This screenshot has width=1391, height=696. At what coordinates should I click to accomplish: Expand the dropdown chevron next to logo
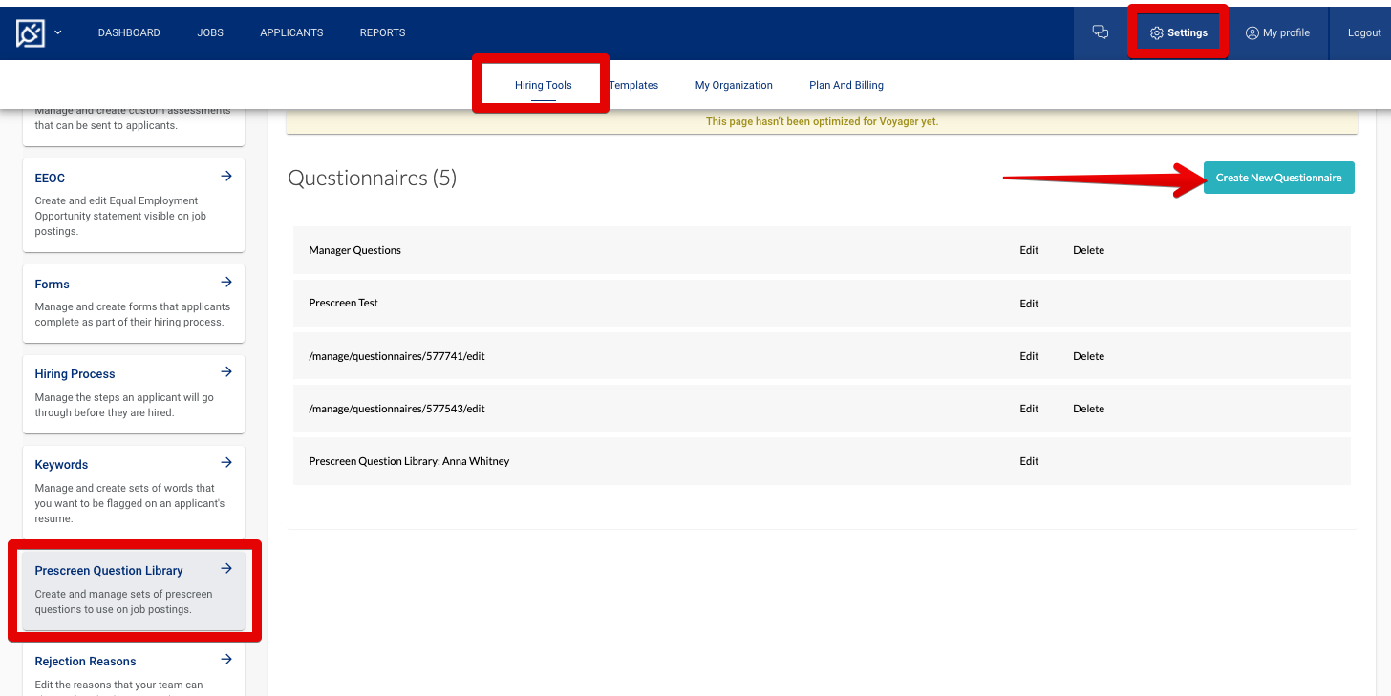[x=57, y=31]
